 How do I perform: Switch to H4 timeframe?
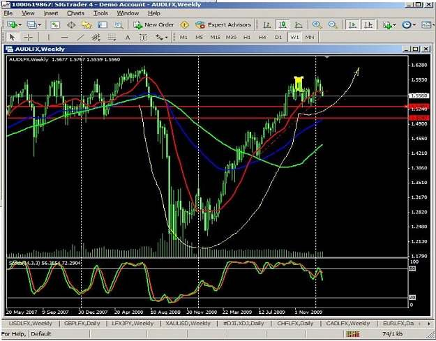(x=262, y=37)
